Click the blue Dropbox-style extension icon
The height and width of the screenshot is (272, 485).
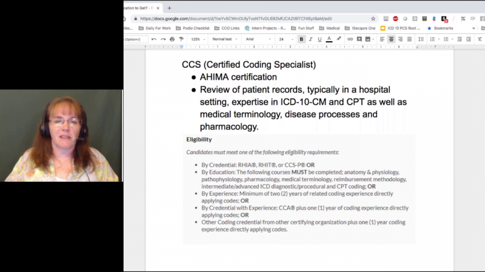[x=434, y=19]
